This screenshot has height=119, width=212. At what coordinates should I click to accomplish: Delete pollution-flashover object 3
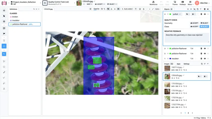coord(201,48)
